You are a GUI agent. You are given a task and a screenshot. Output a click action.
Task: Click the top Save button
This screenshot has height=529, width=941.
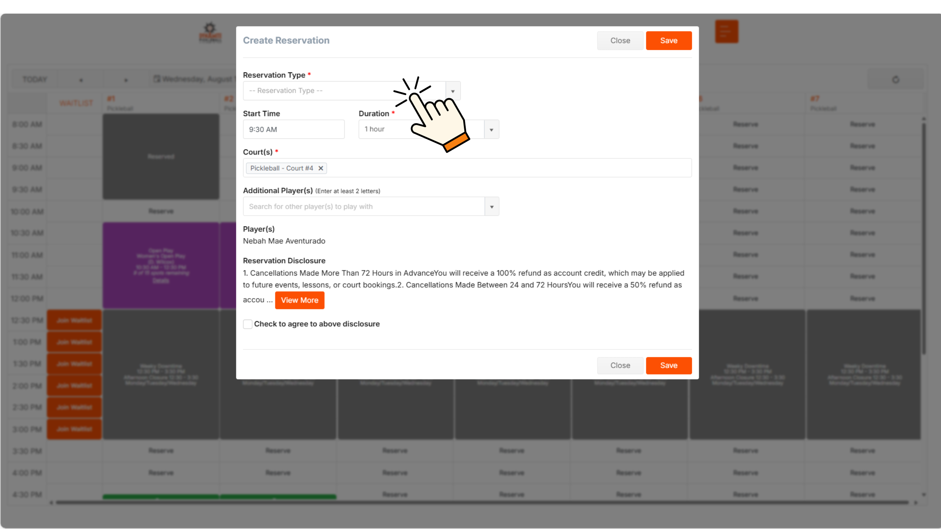pyautogui.click(x=669, y=41)
